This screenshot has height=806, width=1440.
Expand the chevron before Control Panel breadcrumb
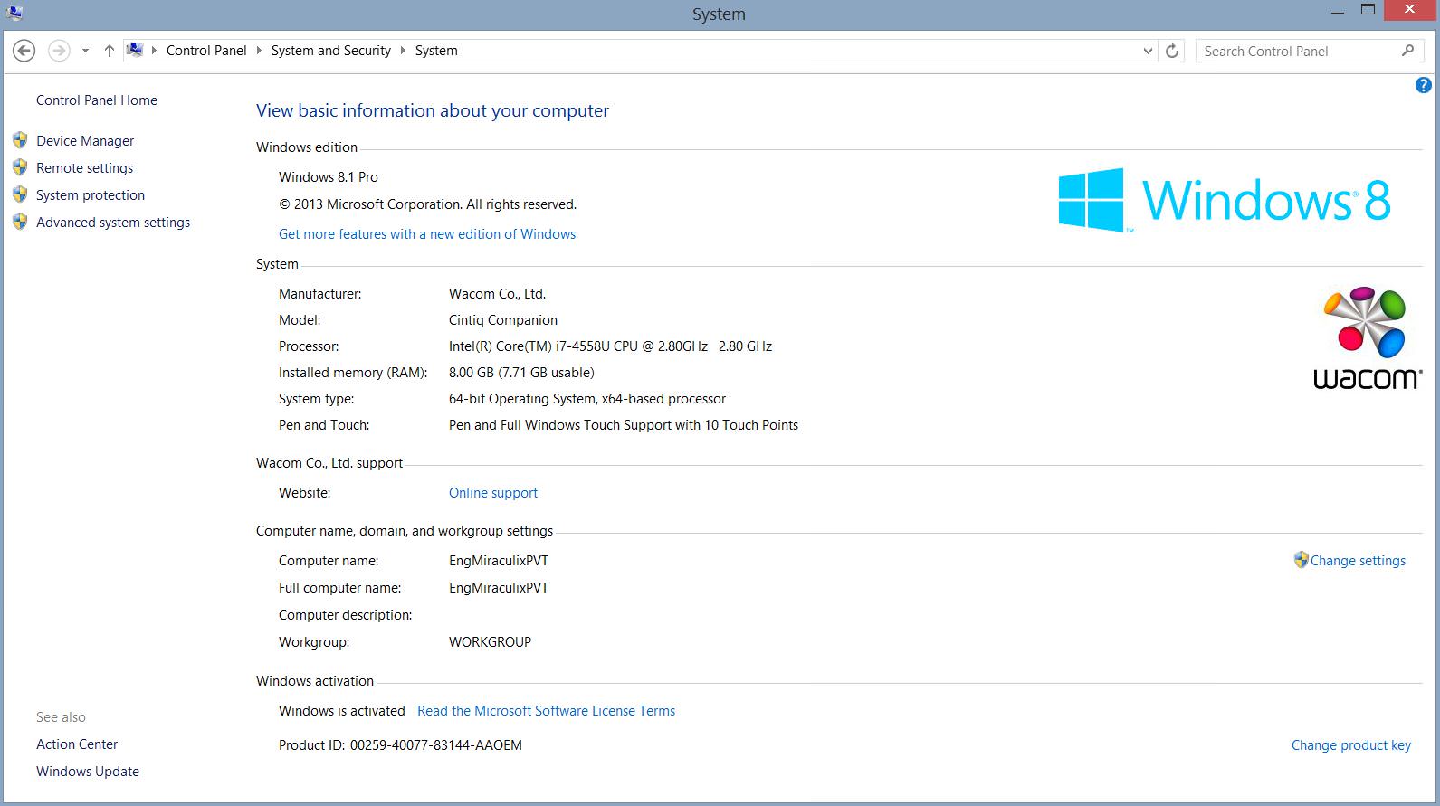pyautogui.click(x=155, y=51)
